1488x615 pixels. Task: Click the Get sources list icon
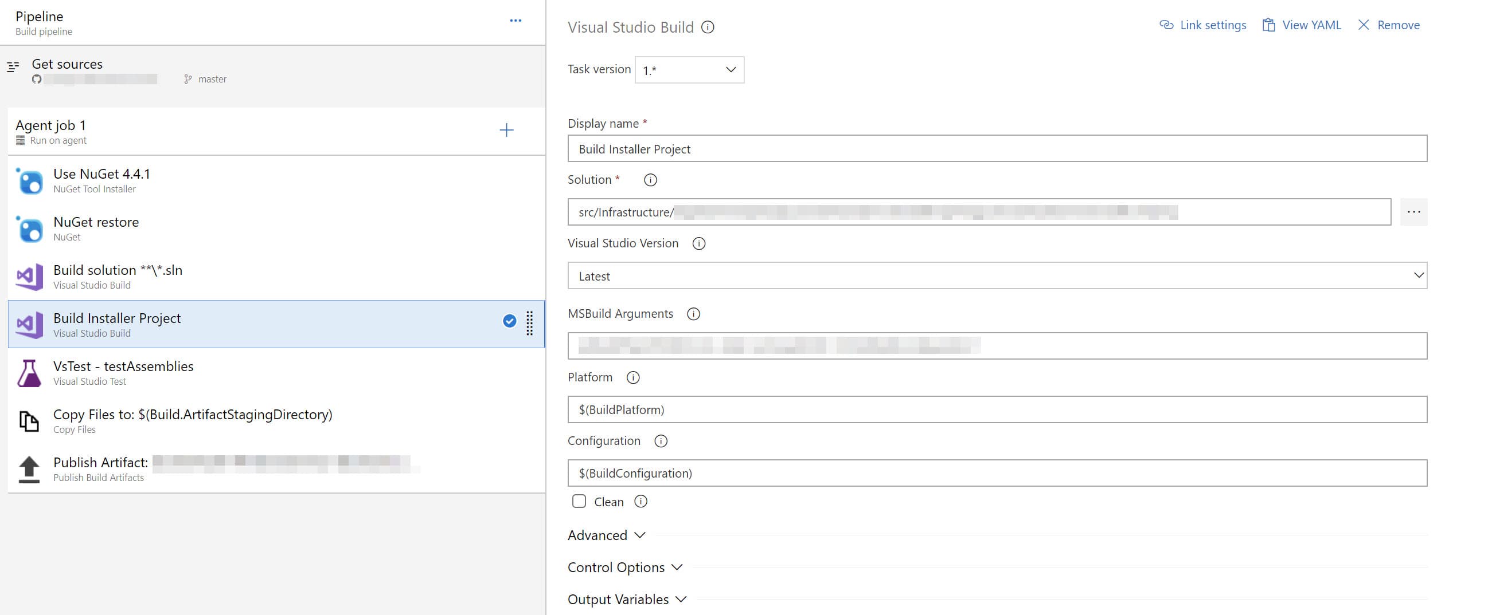click(13, 67)
